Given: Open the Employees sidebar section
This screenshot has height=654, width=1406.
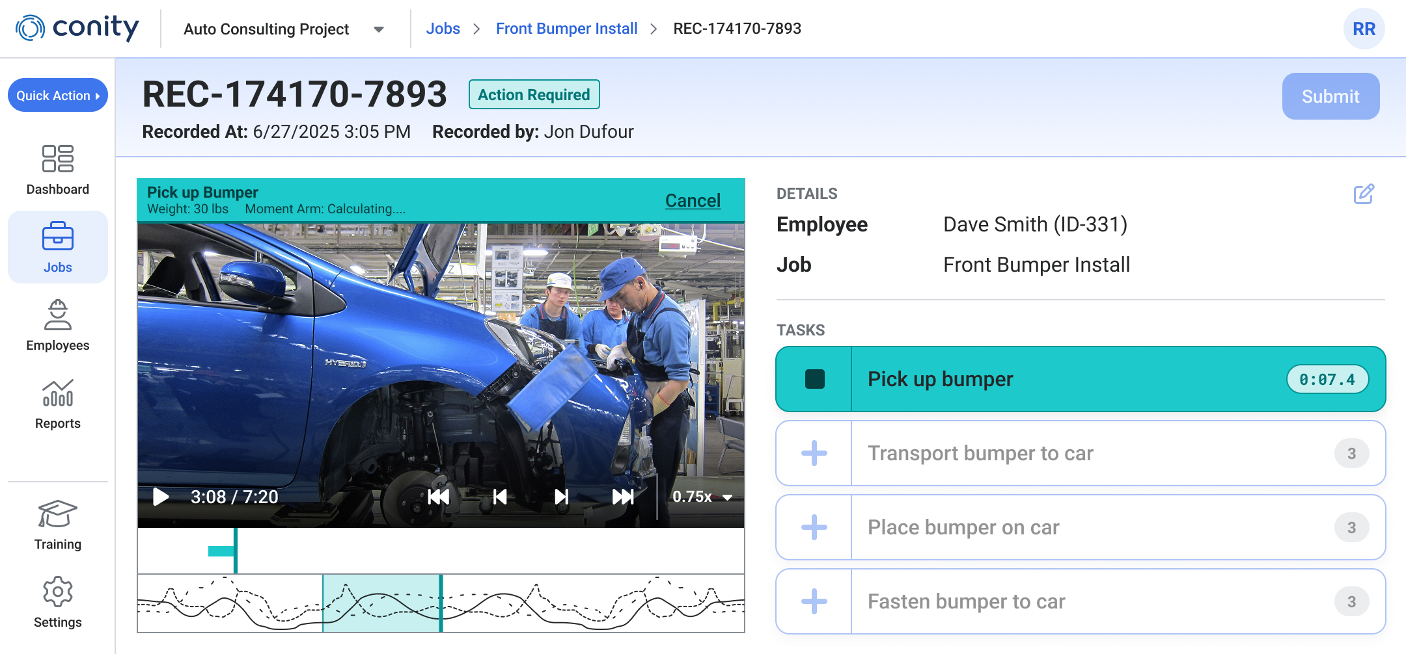Looking at the screenshot, I should [x=58, y=325].
